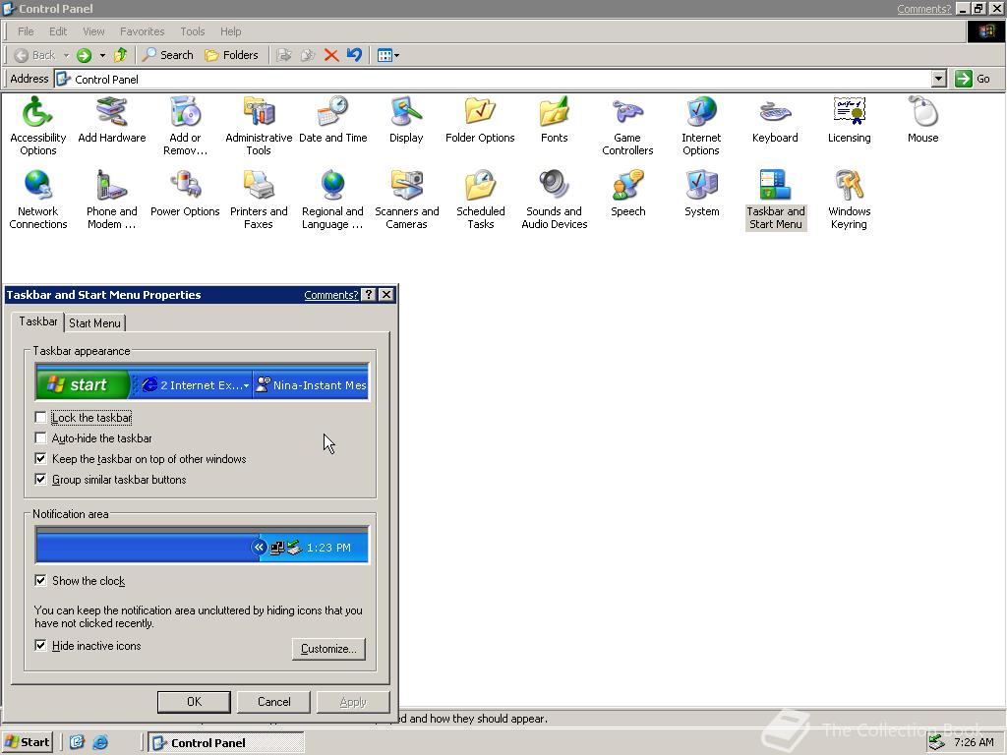Apply the taskbar settings changes
The width and height of the screenshot is (1007, 755).
pos(353,701)
